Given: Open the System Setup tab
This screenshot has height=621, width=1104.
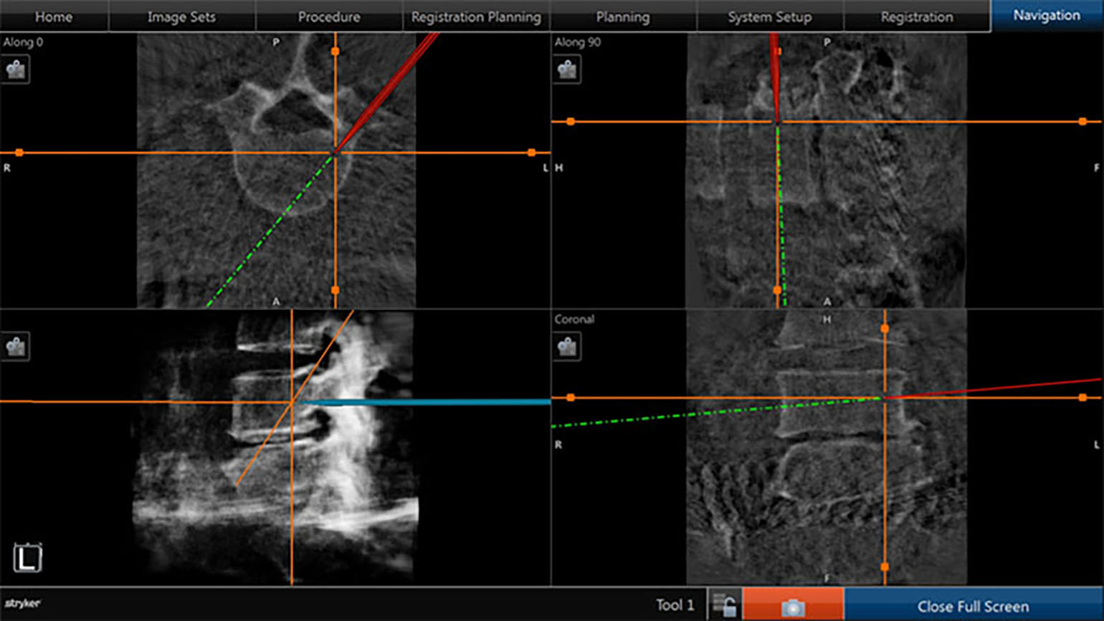Looking at the screenshot, I should point(770,16).
